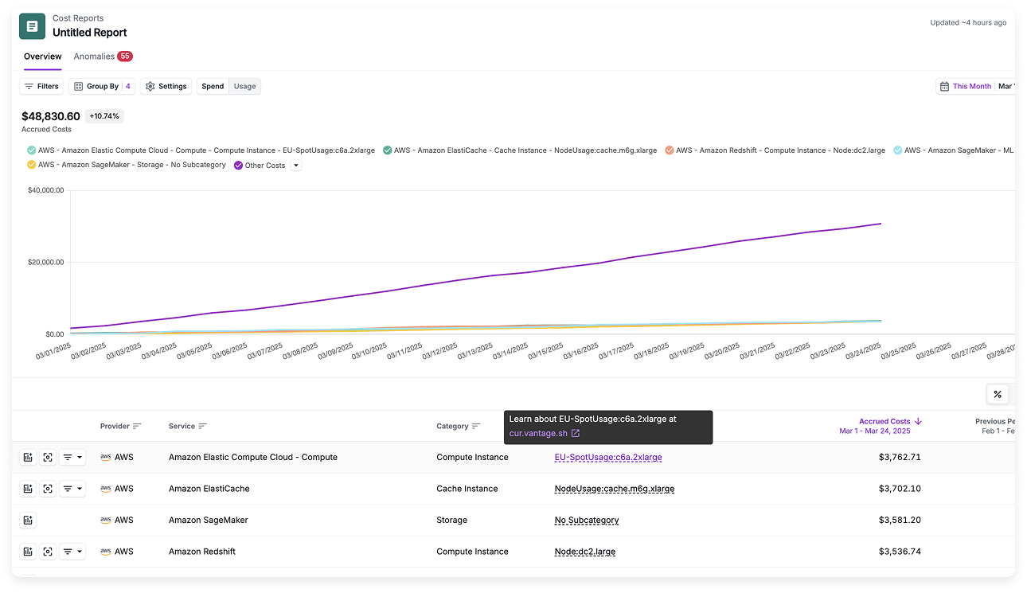Image resolution: width=1027 pixels, height=593 pixels.
Task: Click the calendar icon beside This Month
Action: pos(944,86)
